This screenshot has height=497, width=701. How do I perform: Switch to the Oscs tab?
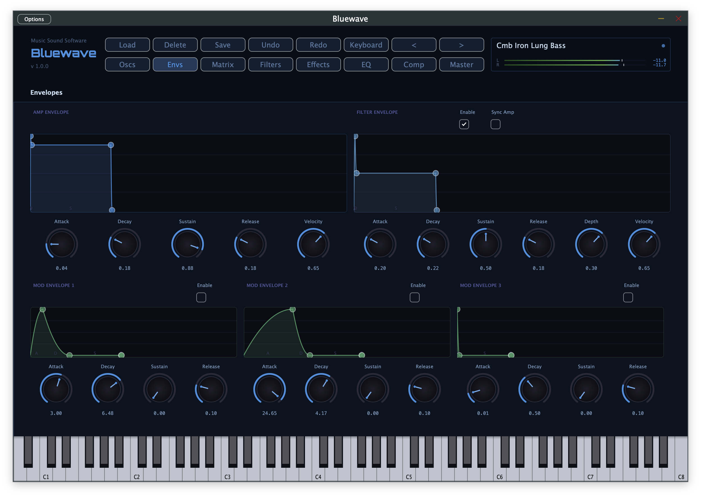pyautogui.click(x=127, y=65)
